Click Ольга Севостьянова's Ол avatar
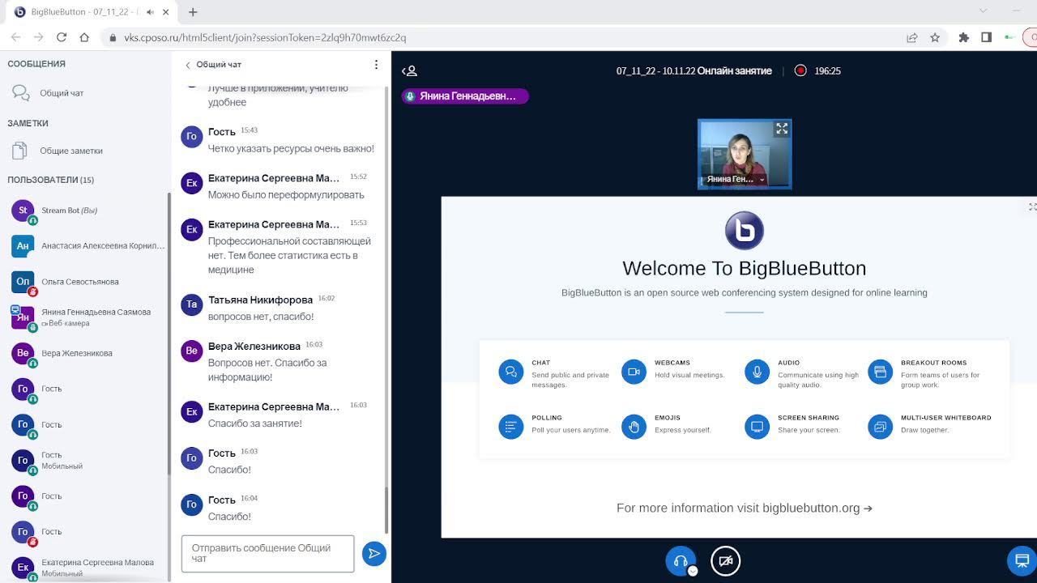 pyautogui.click(x=23, y=282)
